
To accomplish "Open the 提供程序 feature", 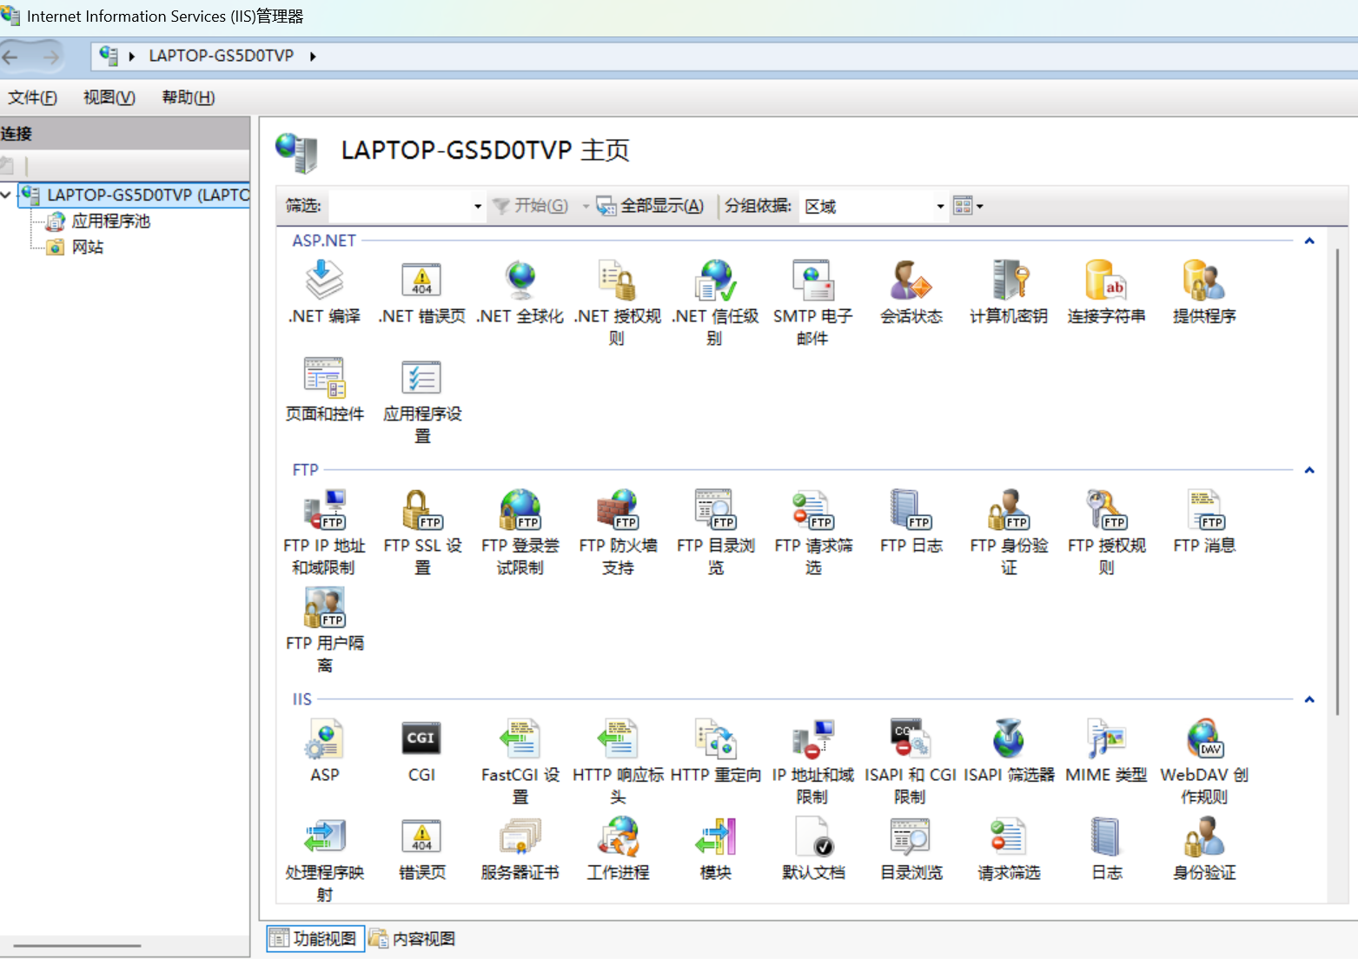I will click(1204, 293).
